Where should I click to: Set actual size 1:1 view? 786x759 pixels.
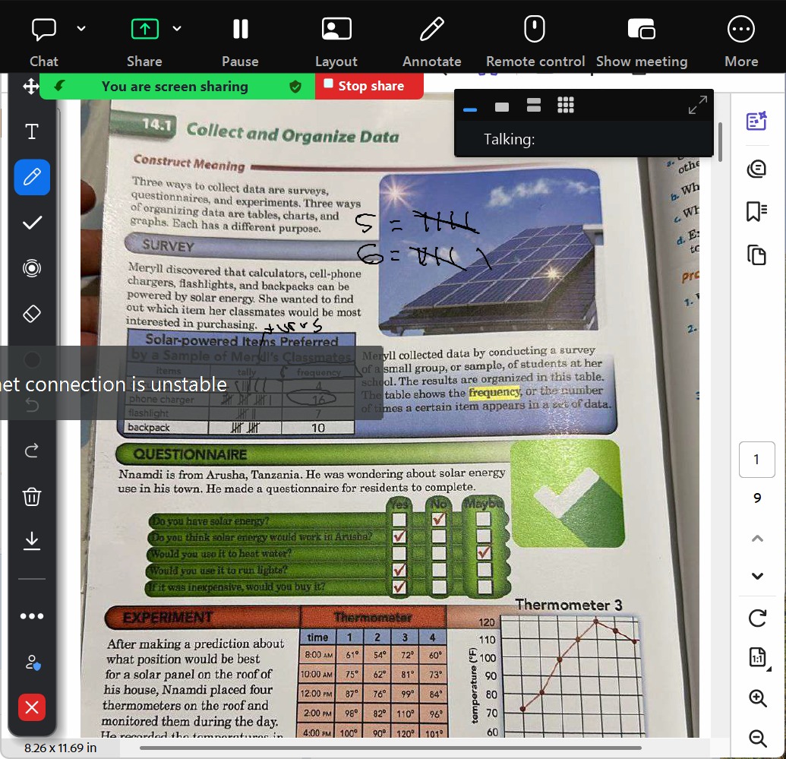[759, 657]
